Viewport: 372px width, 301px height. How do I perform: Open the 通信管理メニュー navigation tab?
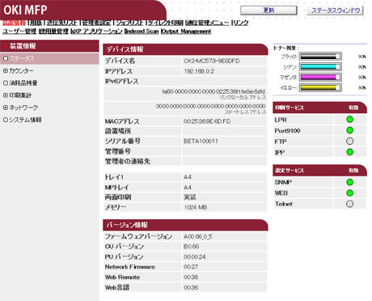208,23
